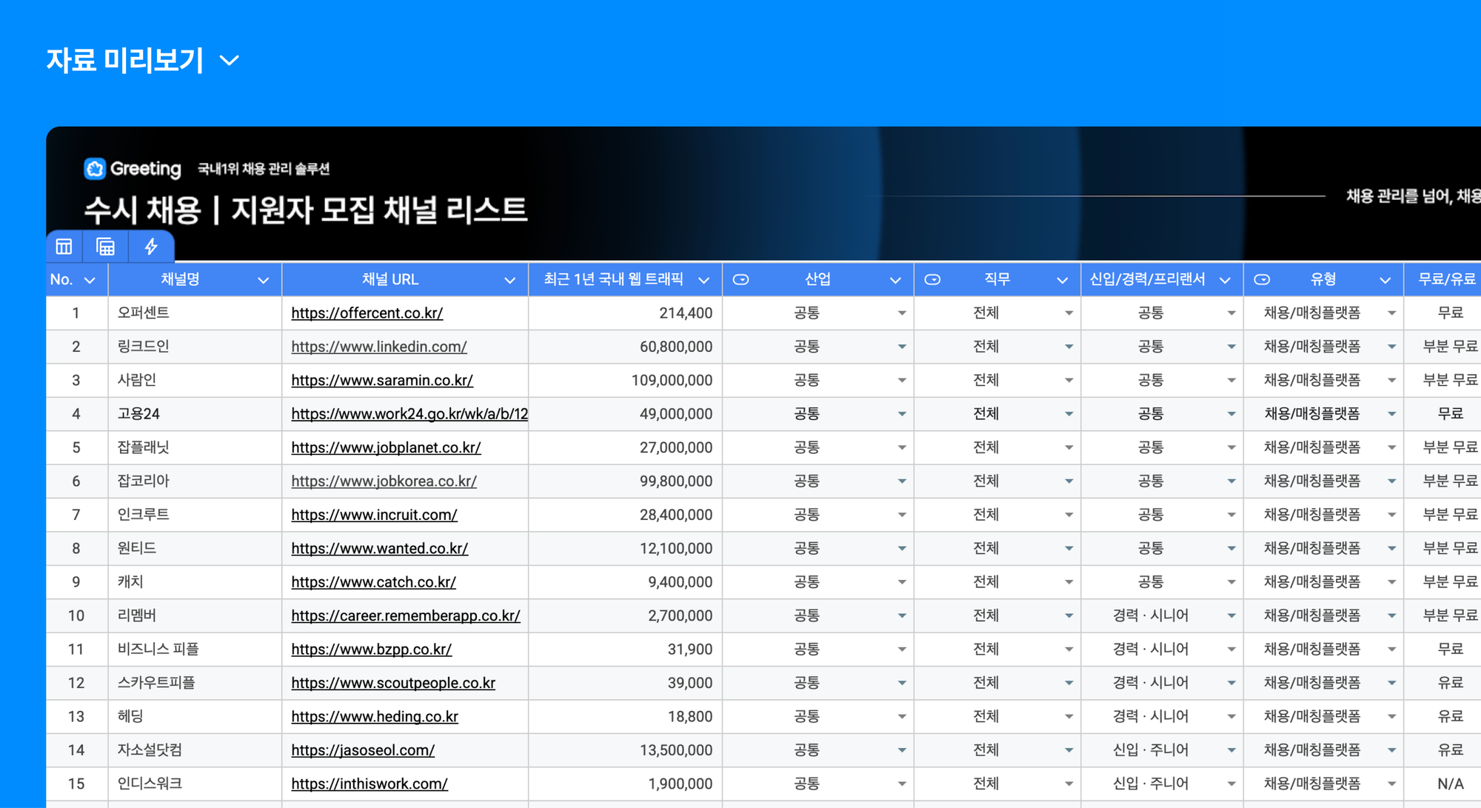
Task: Open the No. column filter arrow
Action: point(90,281)
